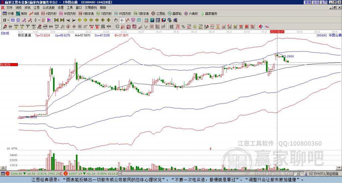The height and width of the screenshot is (183, 342).
Task: Step chart left with black arrow icon
Action: 68,20
